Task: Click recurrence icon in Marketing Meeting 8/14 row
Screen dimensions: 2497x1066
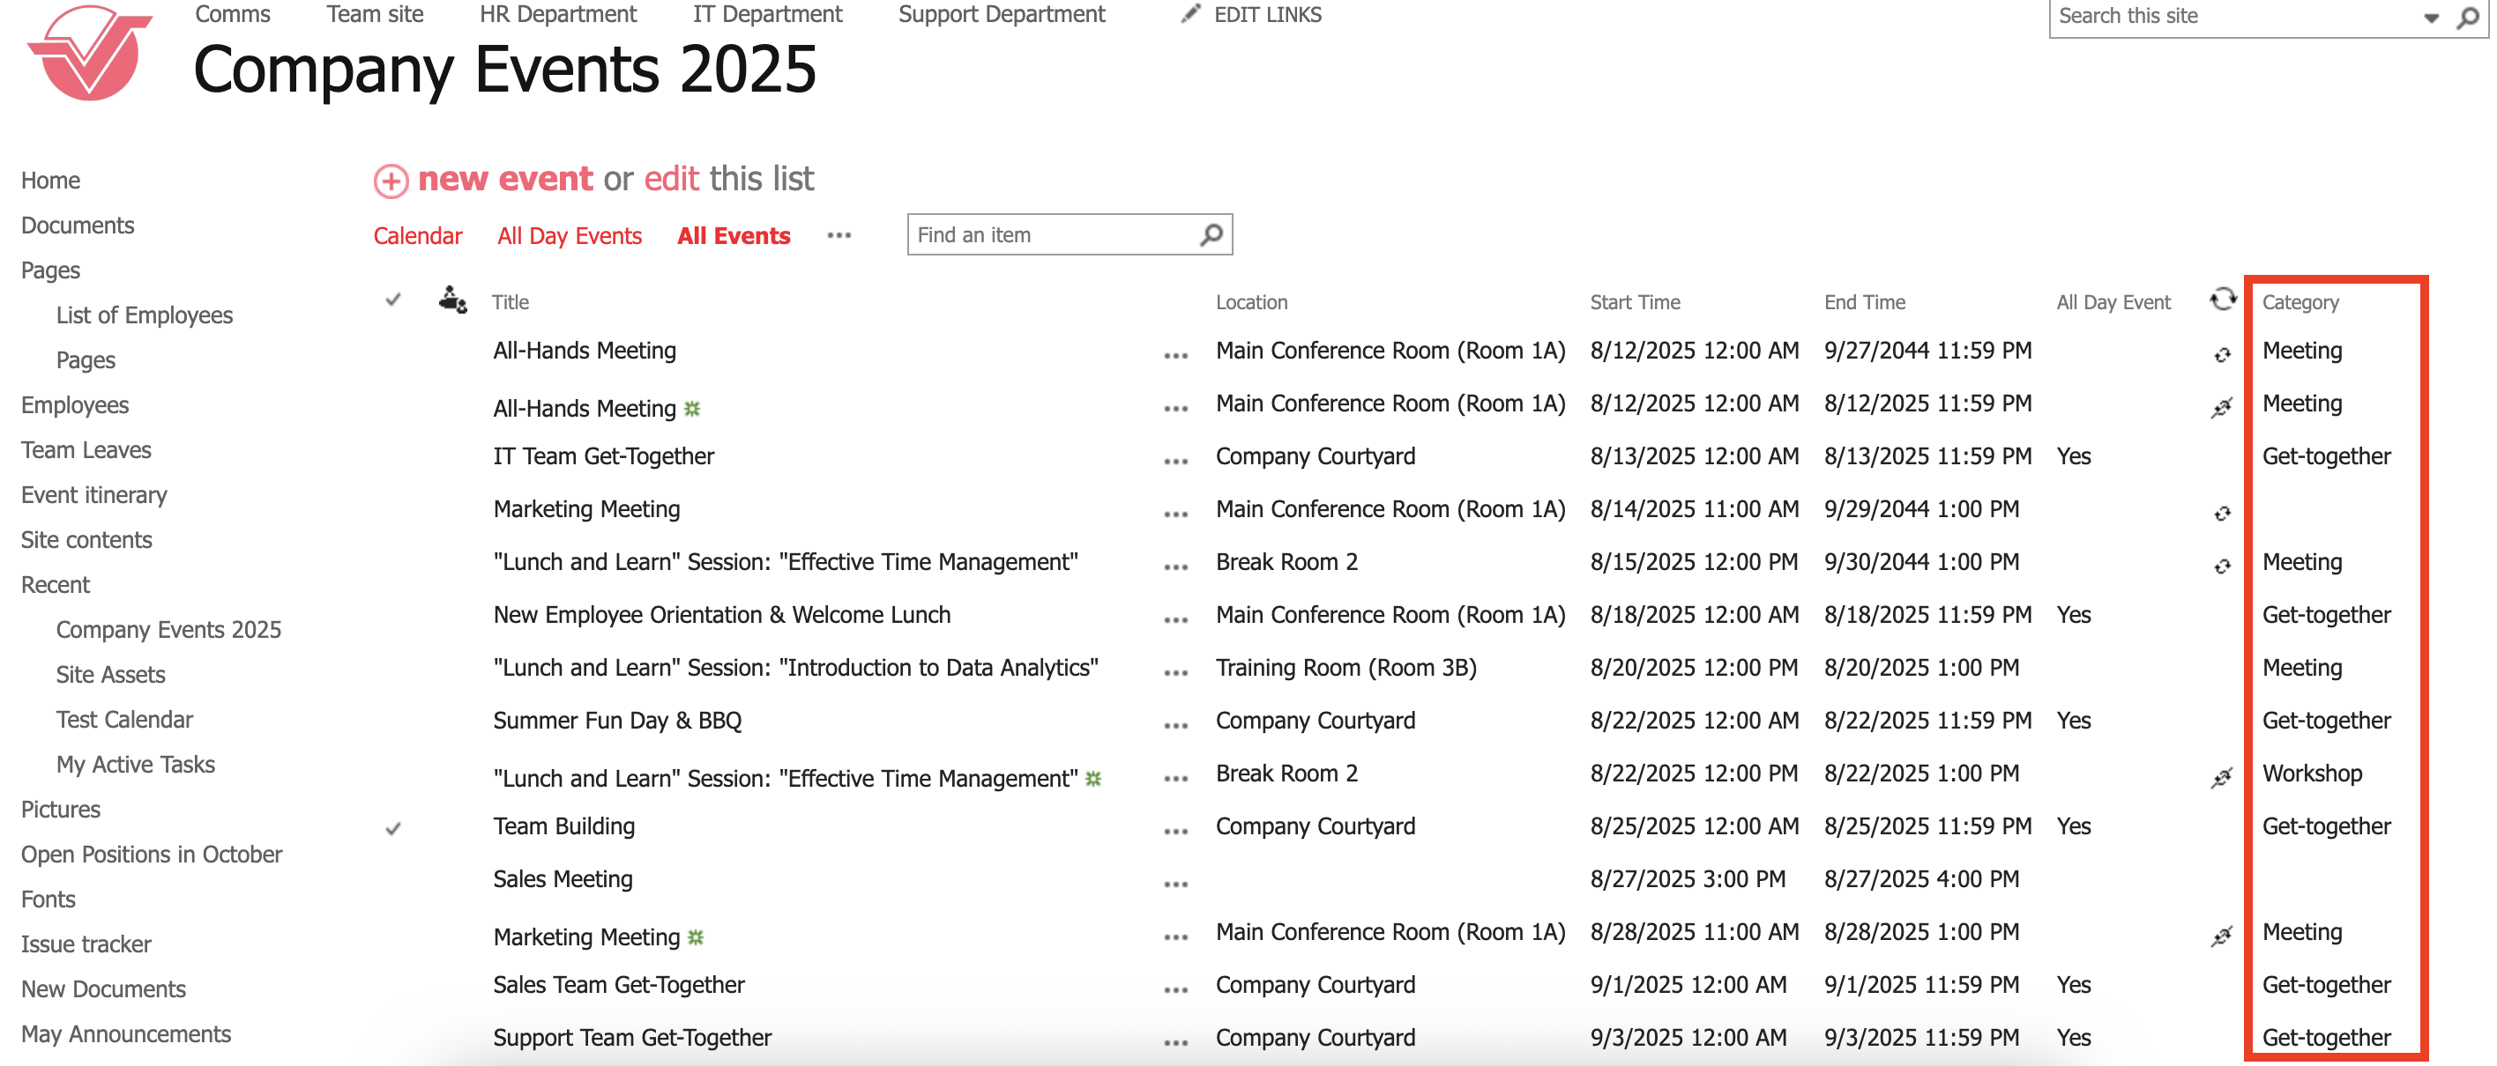Action: click(2222, 513)
